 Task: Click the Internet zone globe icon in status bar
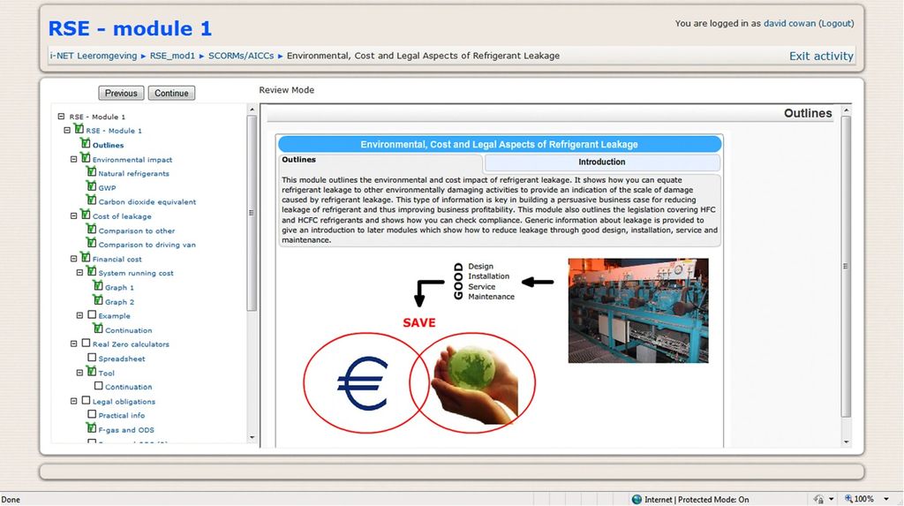(x=637, y=500)
